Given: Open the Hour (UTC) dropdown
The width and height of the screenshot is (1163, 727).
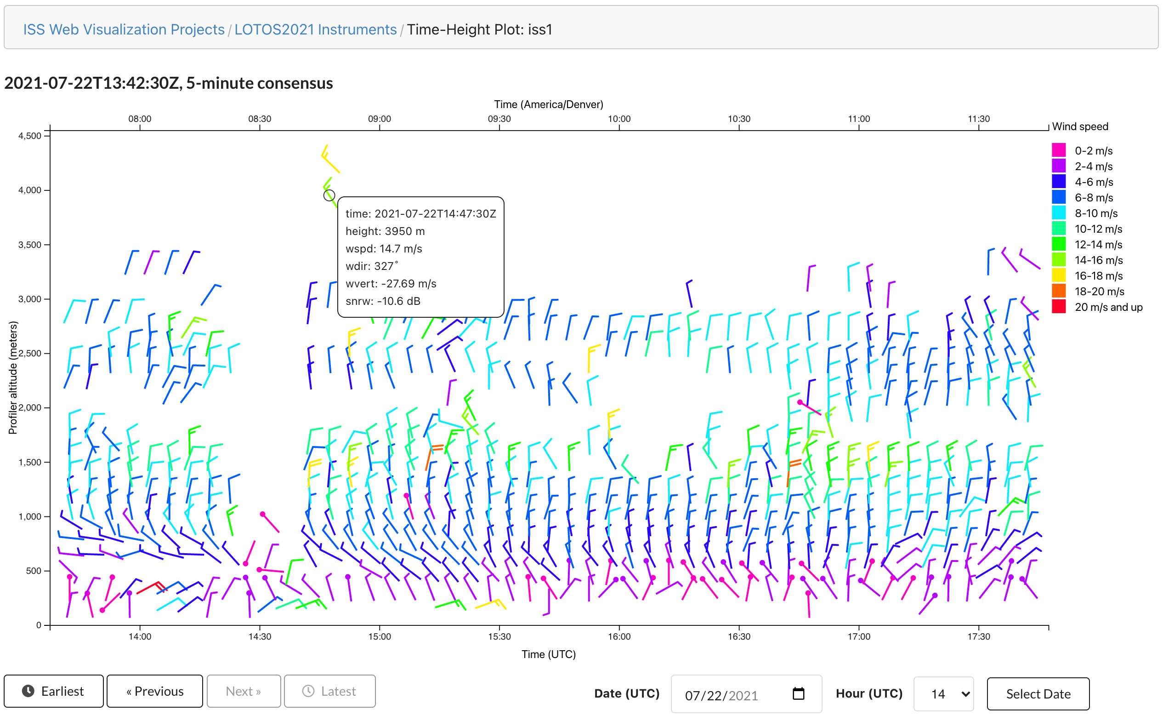Looking at the screenshot, I should point(943,694).
